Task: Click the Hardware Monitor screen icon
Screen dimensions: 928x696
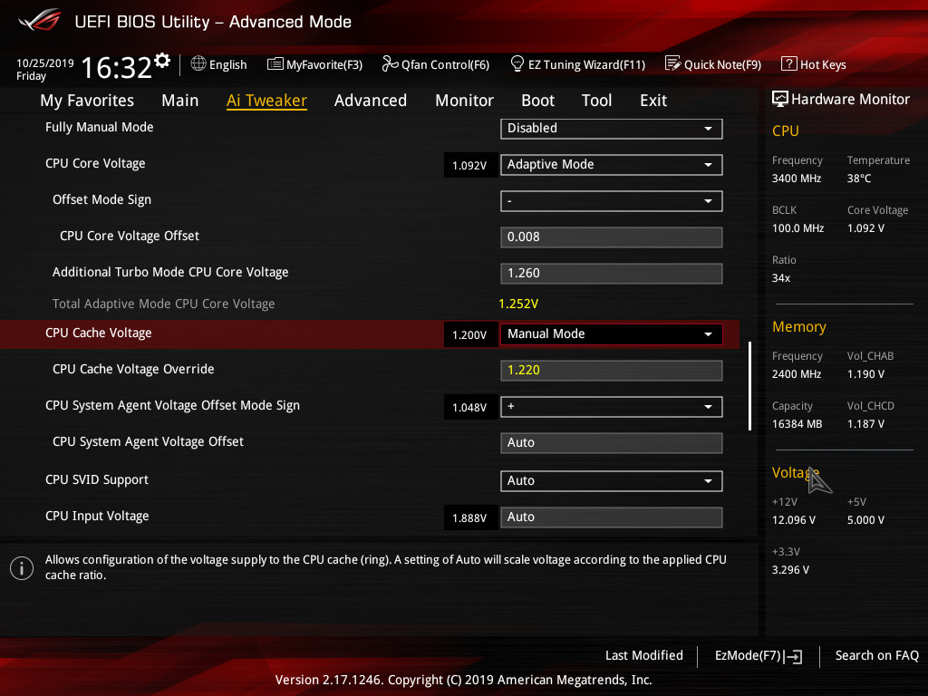Action: pyautogui.click(x=780, y=99)
